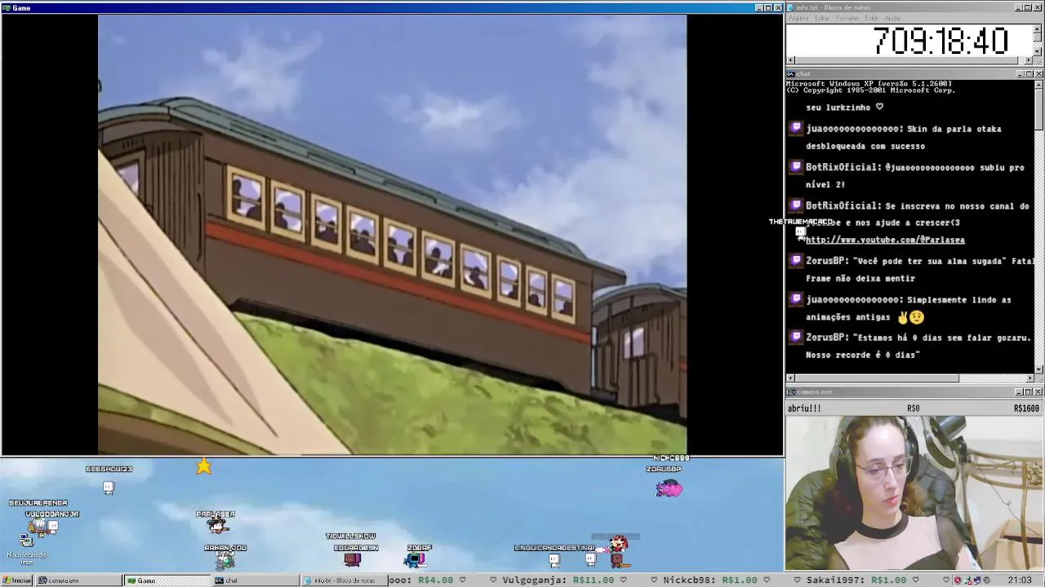Viewport: 1045px width, 587px height.
Task: Click the badge beside ZorusBP Estamos há message
Action: pos(796,336)
